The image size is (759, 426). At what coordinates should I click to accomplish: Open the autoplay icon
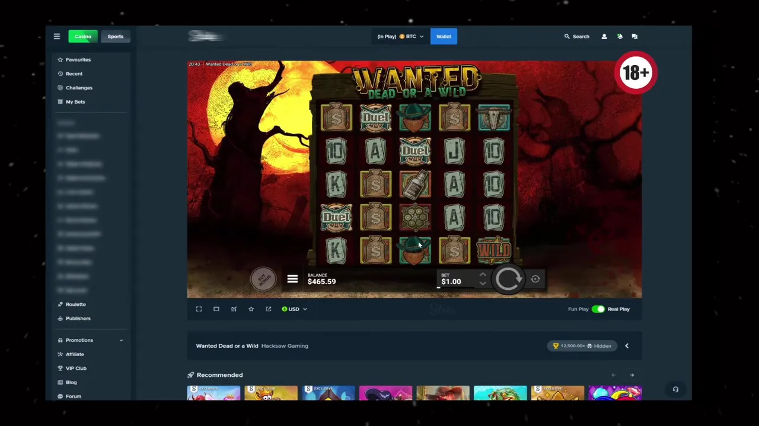pos(535,279)
